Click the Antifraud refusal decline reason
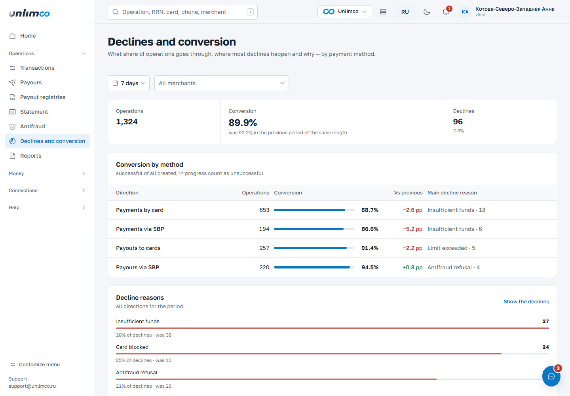570x396 pixels. click(137, 373)
